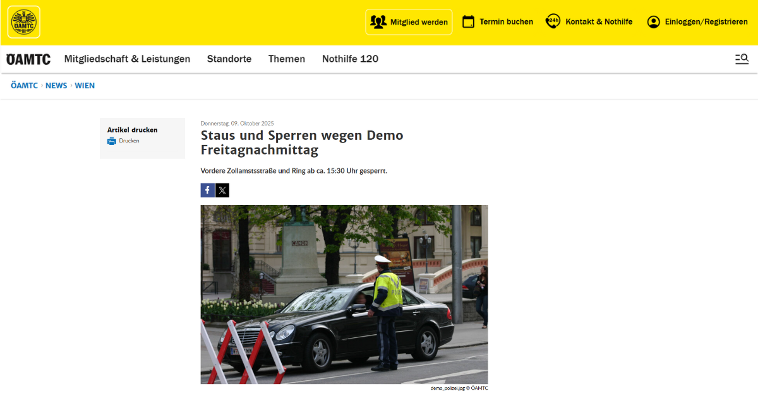Screen dimensions: 758x396
Task: Share article via Facebook icon
Action: [207, 190]
